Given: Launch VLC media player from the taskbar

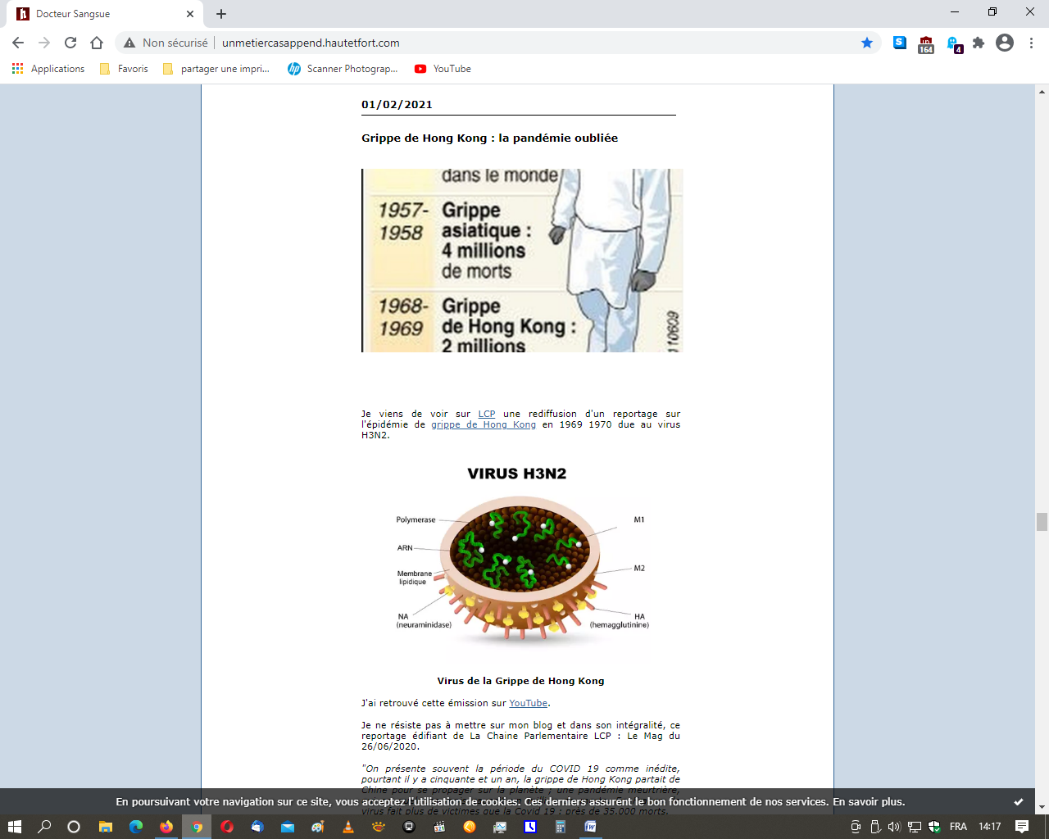Looking at the screenshot, I should (348, 827).
